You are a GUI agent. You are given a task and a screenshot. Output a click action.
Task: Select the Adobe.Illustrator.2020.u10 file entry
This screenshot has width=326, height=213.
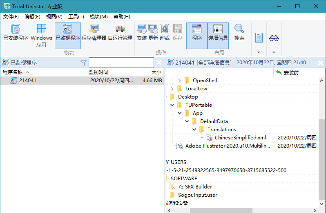pyautogui.click(x=228, y=146)
